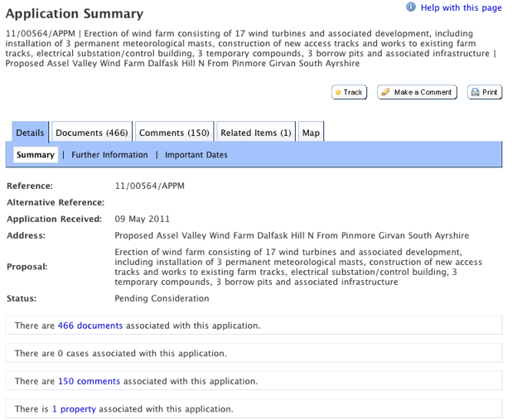517x420 pixels.
Task: Click the header description under Application Summary
Action: click(250, 48)
